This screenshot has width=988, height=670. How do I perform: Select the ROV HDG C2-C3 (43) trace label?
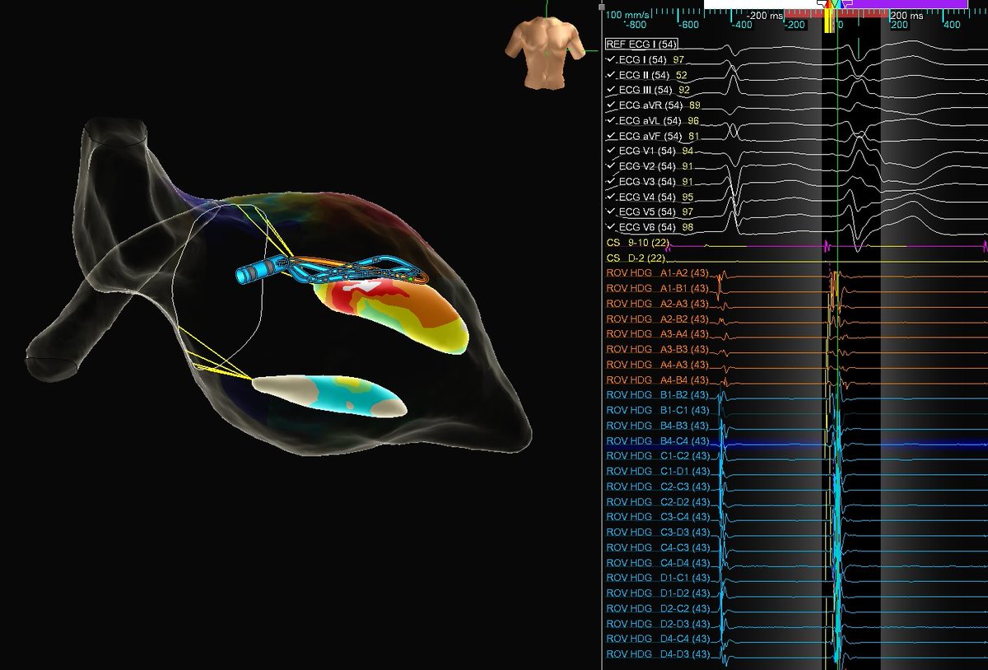657,486
